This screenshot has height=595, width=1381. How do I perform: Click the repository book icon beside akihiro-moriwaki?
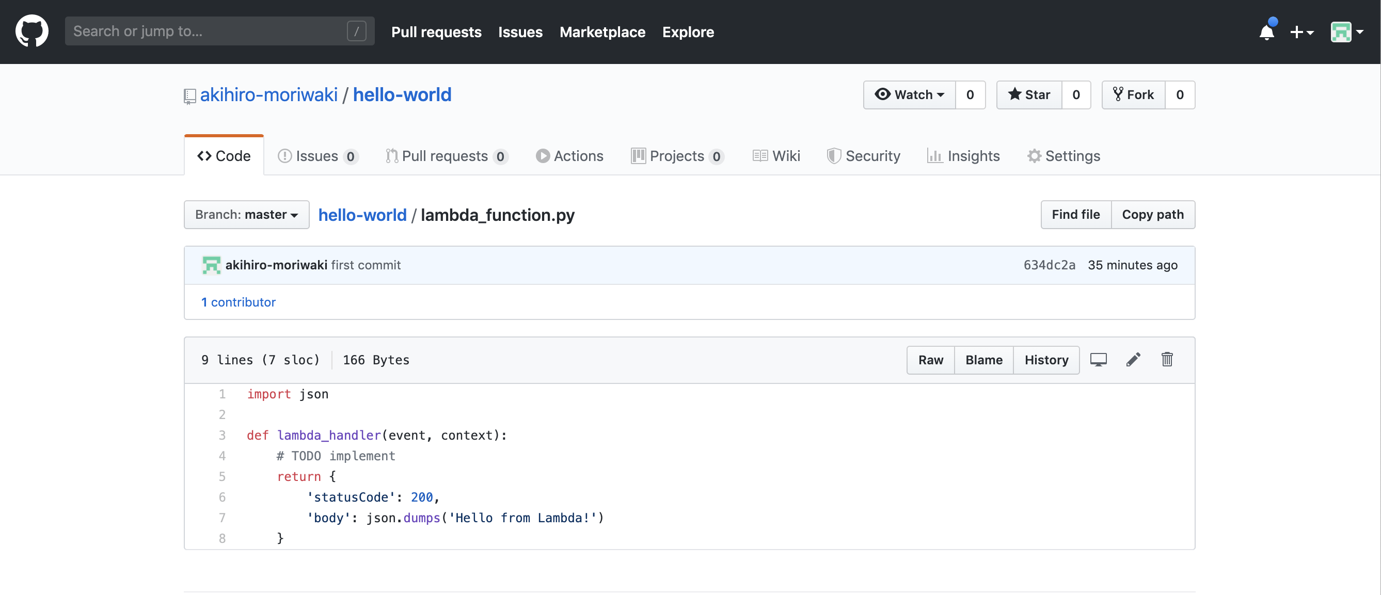pos(189,95)
